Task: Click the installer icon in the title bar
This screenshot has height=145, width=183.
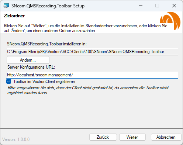Action: pos(6,6)
